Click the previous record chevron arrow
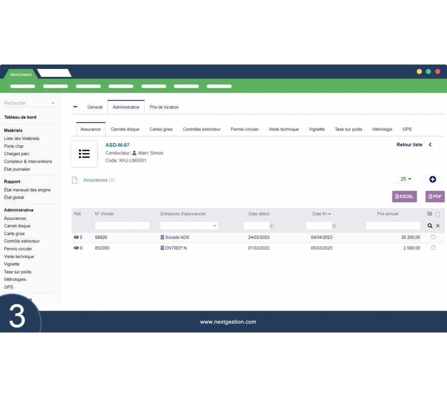This screenshot has height=397, width=447. (x=430, y=144)
